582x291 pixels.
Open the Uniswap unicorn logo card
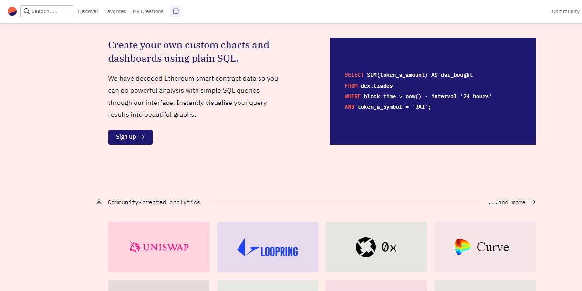159,247
